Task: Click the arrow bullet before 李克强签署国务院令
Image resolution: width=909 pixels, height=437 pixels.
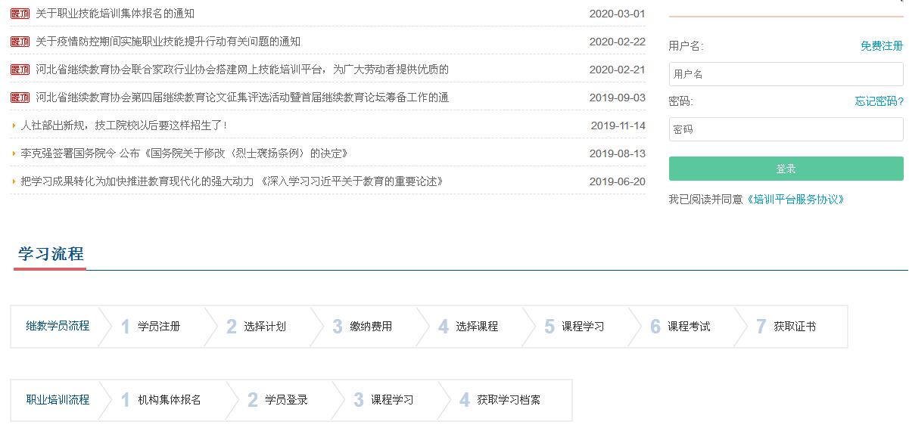Action: click(14, 153)
